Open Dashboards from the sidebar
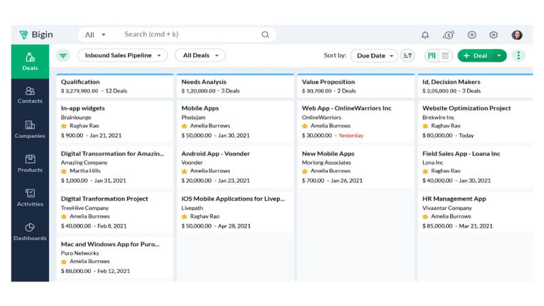This screenshot has width=544, height=306. 30,232
